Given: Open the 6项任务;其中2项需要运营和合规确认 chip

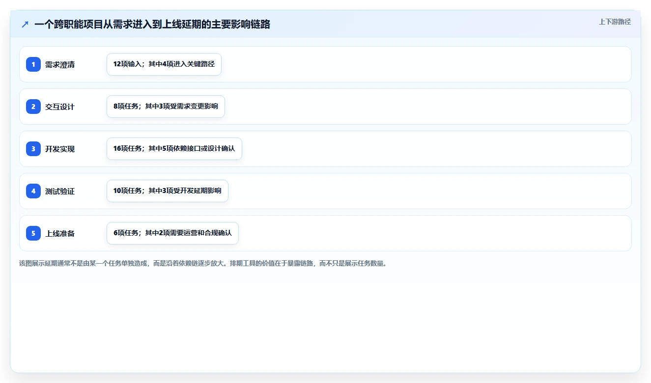Looking at the screenshot, I should 172,233.
